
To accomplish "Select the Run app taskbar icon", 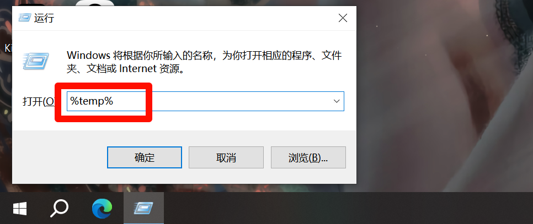I will click(143, 209).
